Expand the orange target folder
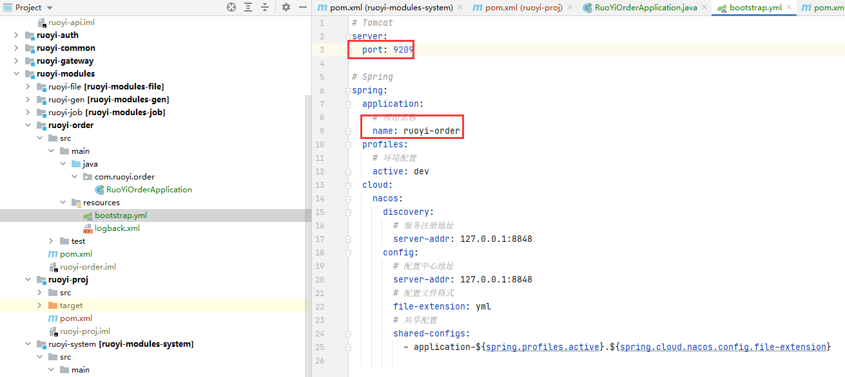Image resolution: width=845 pixels, height=377 pixels. 39,306
